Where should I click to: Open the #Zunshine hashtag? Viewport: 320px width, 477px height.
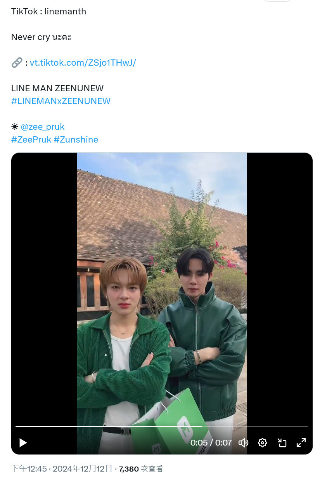pyautogui.click(x=76, y=139)
